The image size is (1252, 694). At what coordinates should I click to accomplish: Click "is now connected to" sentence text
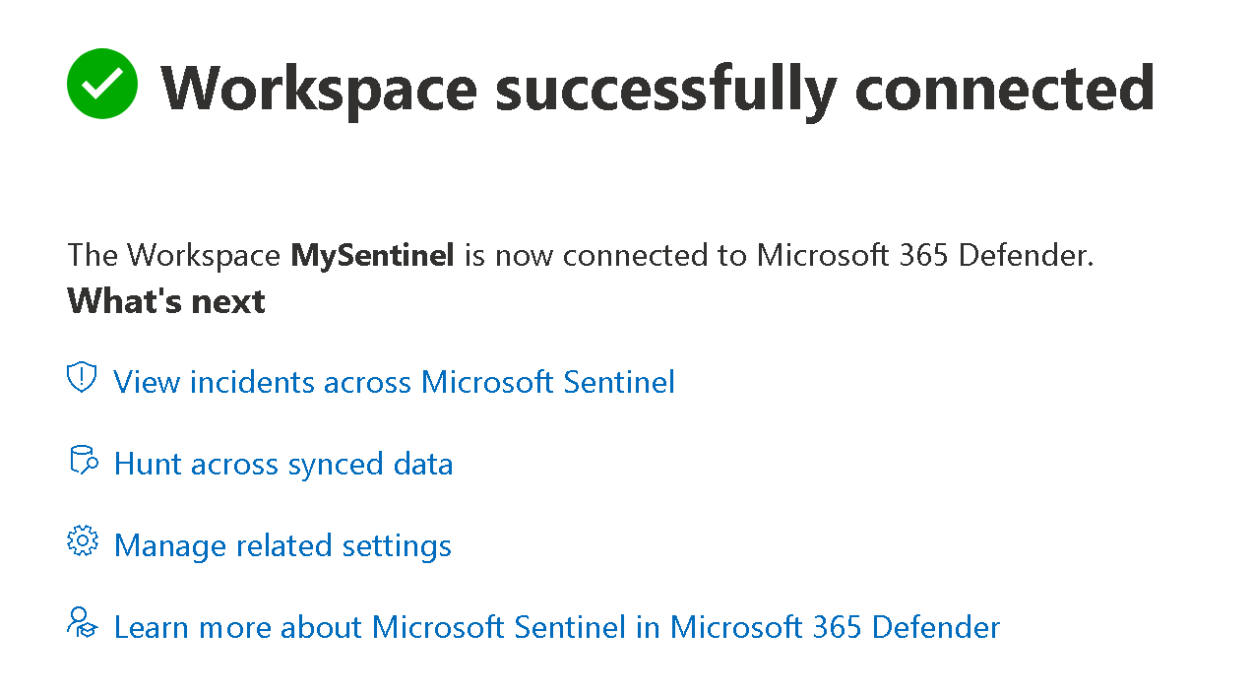605,256
